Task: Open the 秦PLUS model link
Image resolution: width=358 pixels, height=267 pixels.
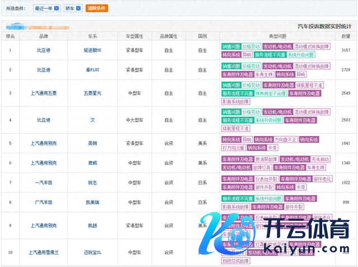Action: pos(92,70)
